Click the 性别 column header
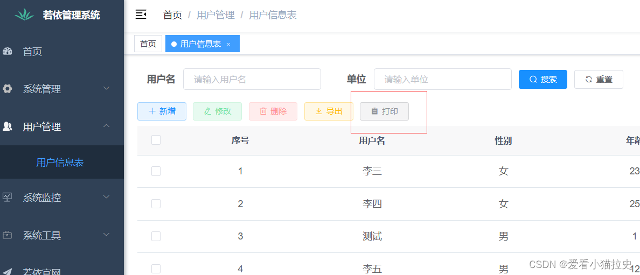 (503, 141)
